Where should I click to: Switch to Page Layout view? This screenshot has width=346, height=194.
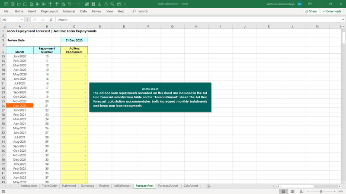point(292,191)
